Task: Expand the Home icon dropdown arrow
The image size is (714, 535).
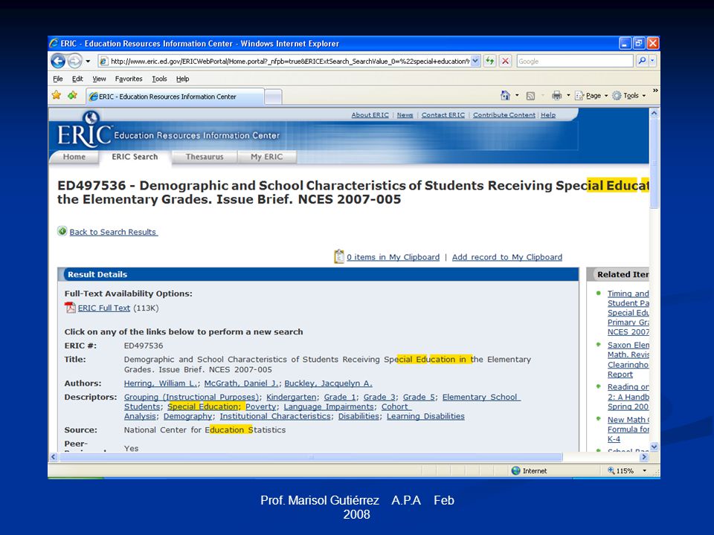Action: [517, 96]
